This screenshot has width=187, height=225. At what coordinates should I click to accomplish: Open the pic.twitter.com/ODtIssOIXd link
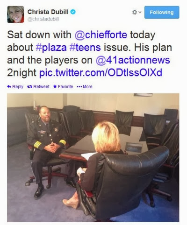pyautogui.click(x=101, y=73)
